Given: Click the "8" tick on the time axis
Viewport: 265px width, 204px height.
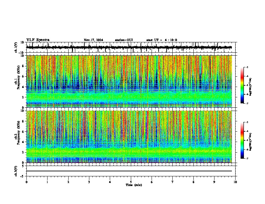Looking at the screenshot, I should [x=193, y=182].
